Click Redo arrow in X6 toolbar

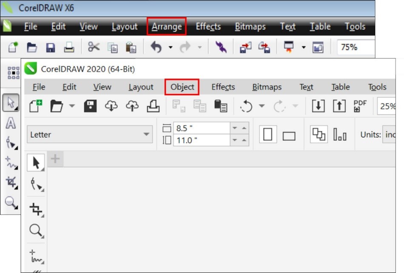click(x=185, y=47)
